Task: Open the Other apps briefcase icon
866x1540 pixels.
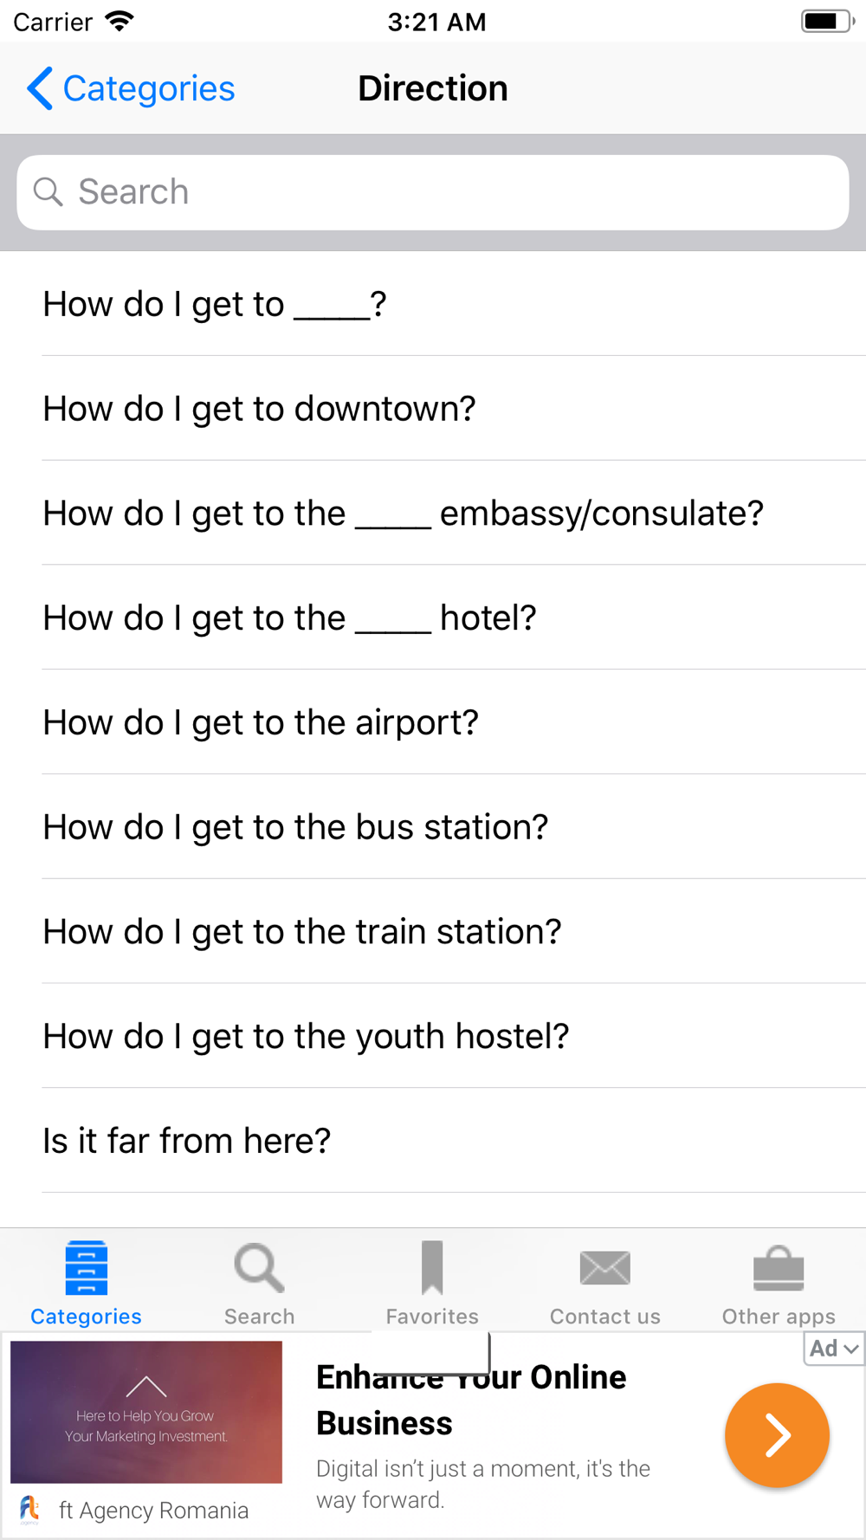Action: (779, 1268)
